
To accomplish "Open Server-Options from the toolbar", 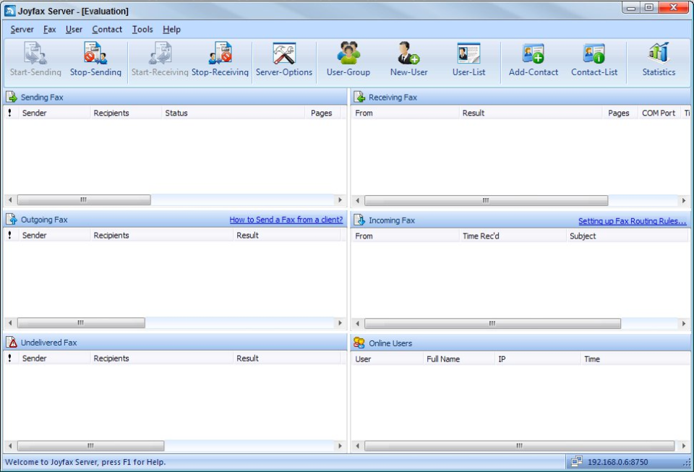I will click(283, 60).
